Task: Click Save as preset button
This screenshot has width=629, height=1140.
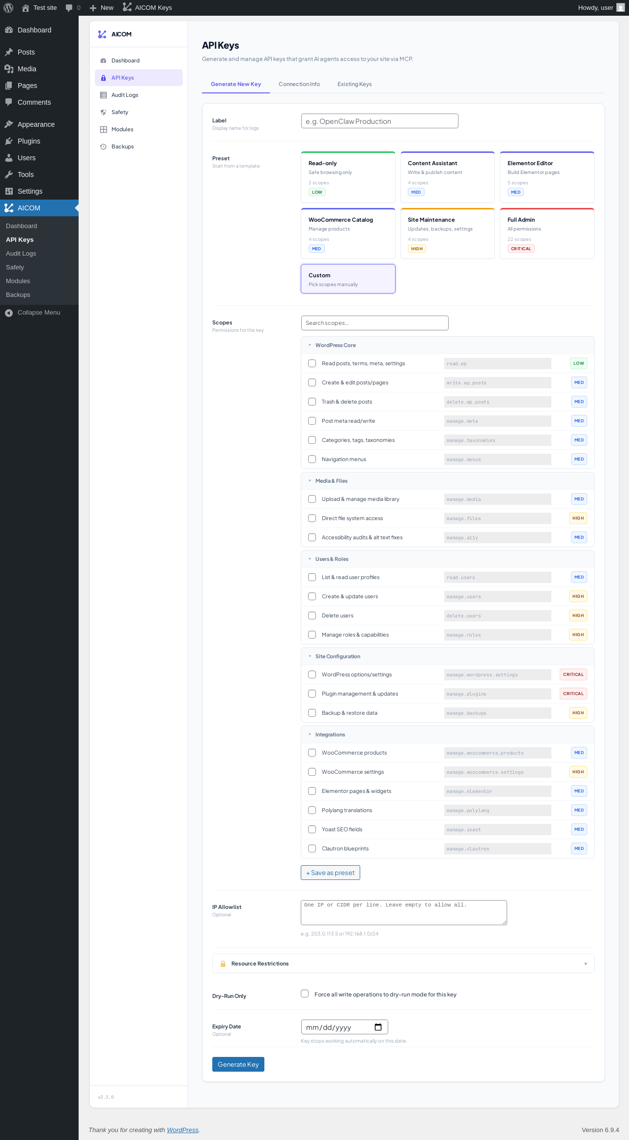Action: (x=330, y=873)
